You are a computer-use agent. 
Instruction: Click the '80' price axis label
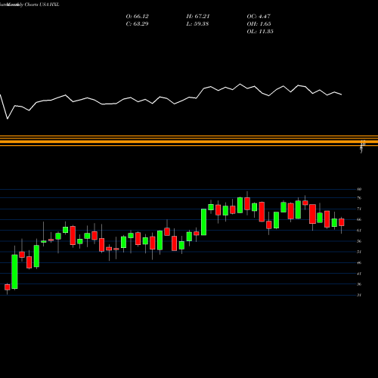click(359, 189)
